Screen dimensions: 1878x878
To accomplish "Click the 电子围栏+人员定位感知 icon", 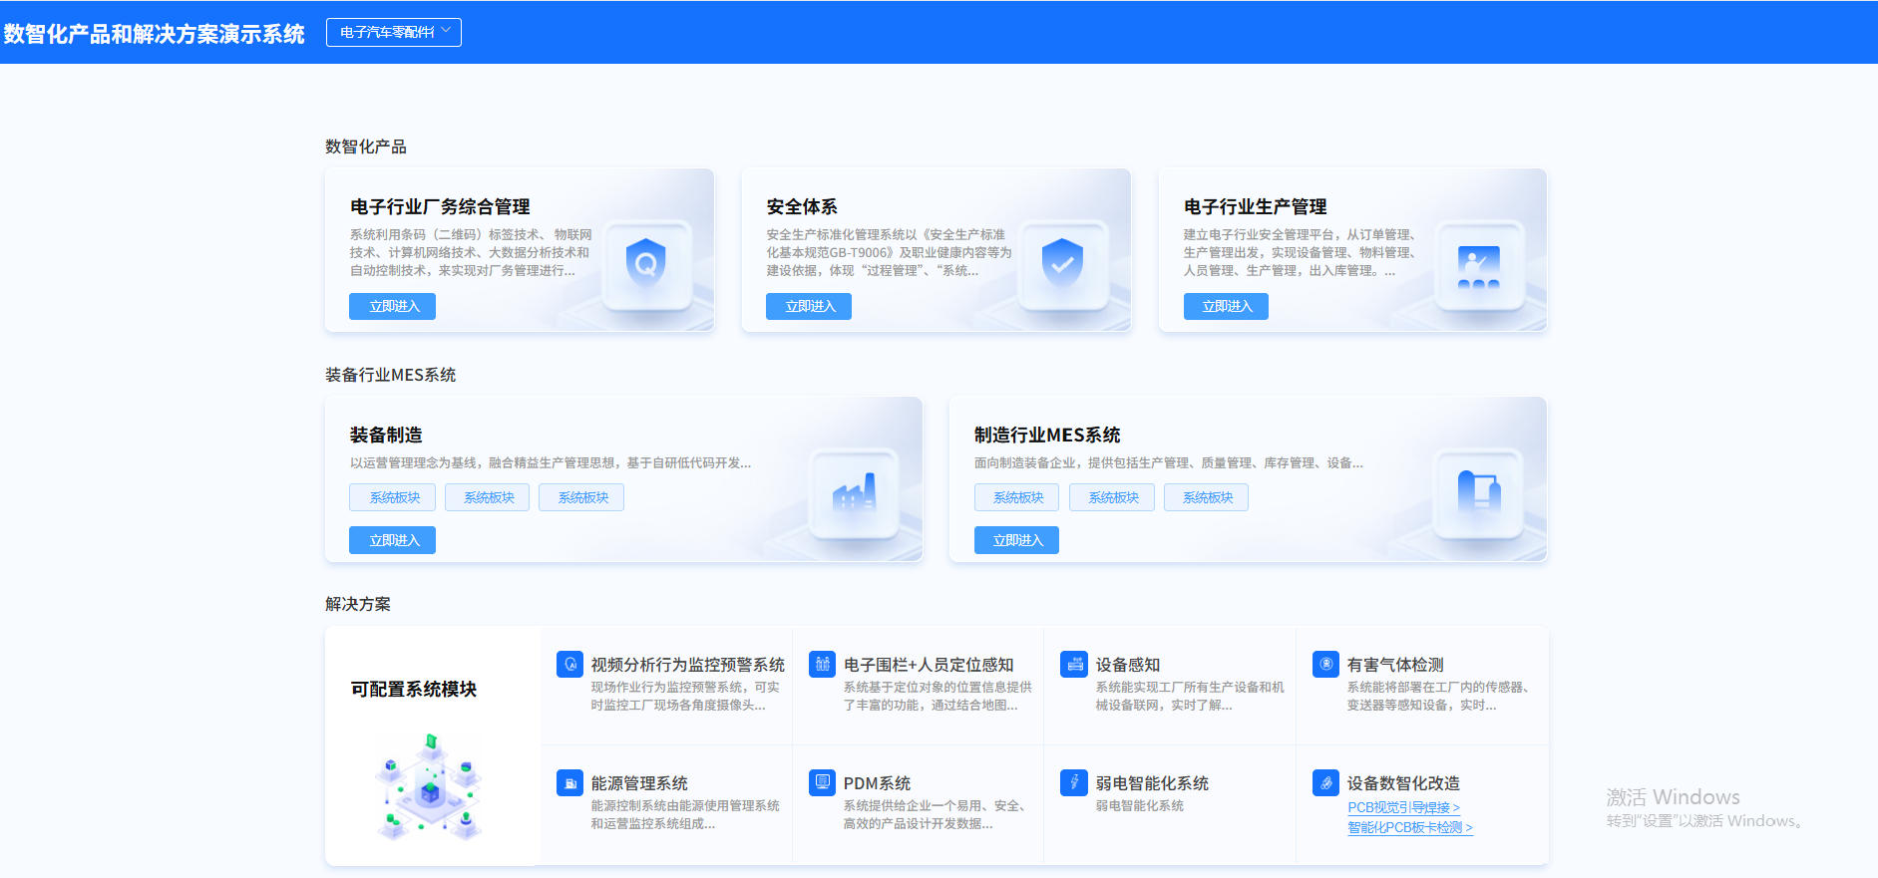I will 822,664.
